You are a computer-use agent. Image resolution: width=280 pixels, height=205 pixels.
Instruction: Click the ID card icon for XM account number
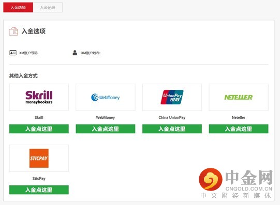[13, 53]
